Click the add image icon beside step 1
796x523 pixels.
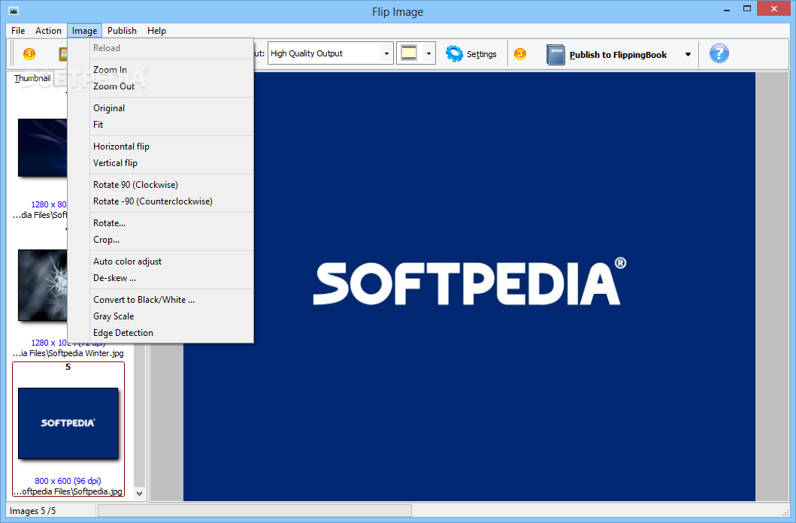coord(63,54)
